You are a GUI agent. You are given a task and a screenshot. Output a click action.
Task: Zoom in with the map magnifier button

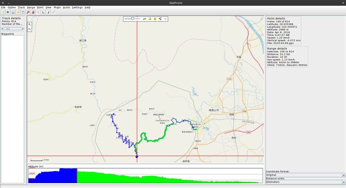(x=30, y=25)
